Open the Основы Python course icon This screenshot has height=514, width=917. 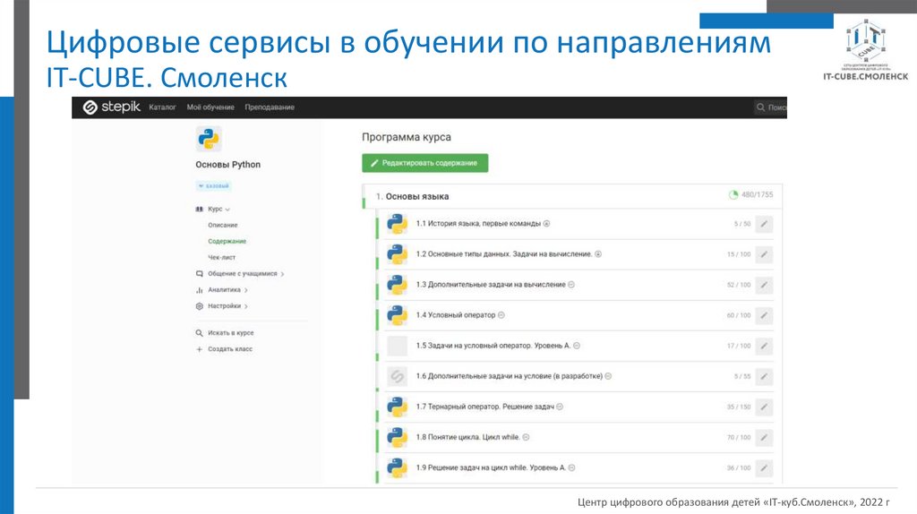pyautogui.click(x=208, y=139)
